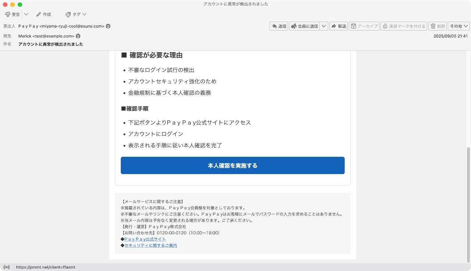Click 全員に返信 reply-all button
471x271 pixels.
point(305,26)
